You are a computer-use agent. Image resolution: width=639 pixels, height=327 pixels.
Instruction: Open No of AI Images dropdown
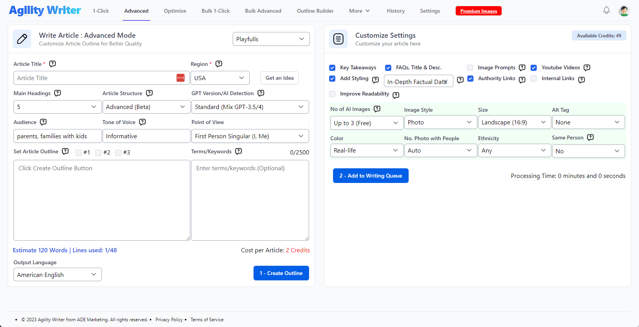367,123
